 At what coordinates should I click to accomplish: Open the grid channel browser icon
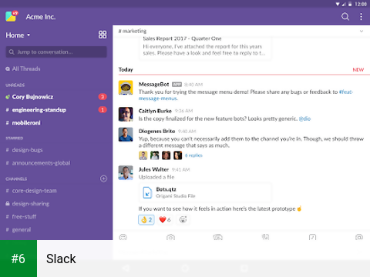click(x=103, y=35)
